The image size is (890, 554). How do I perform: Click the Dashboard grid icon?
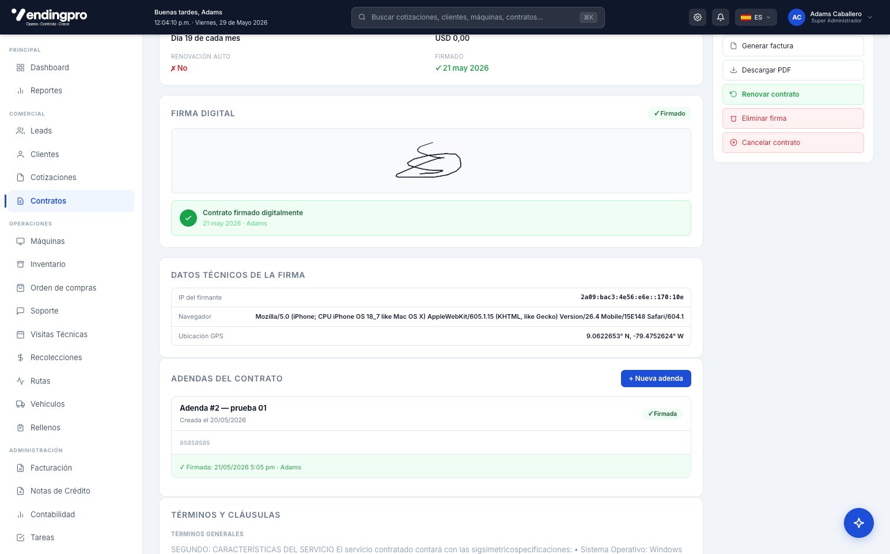(x=20, y=67)
